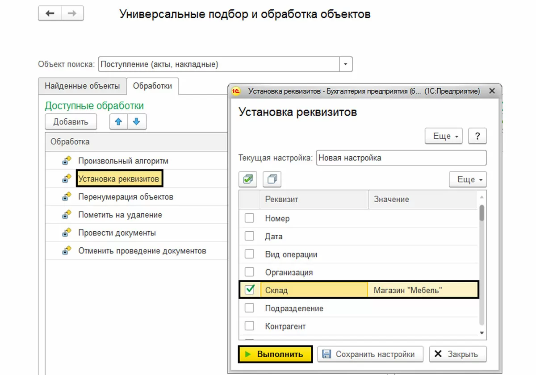536x375 pixels.
Task: Go back with the left arrow button
Action: [x=50, y=14]
